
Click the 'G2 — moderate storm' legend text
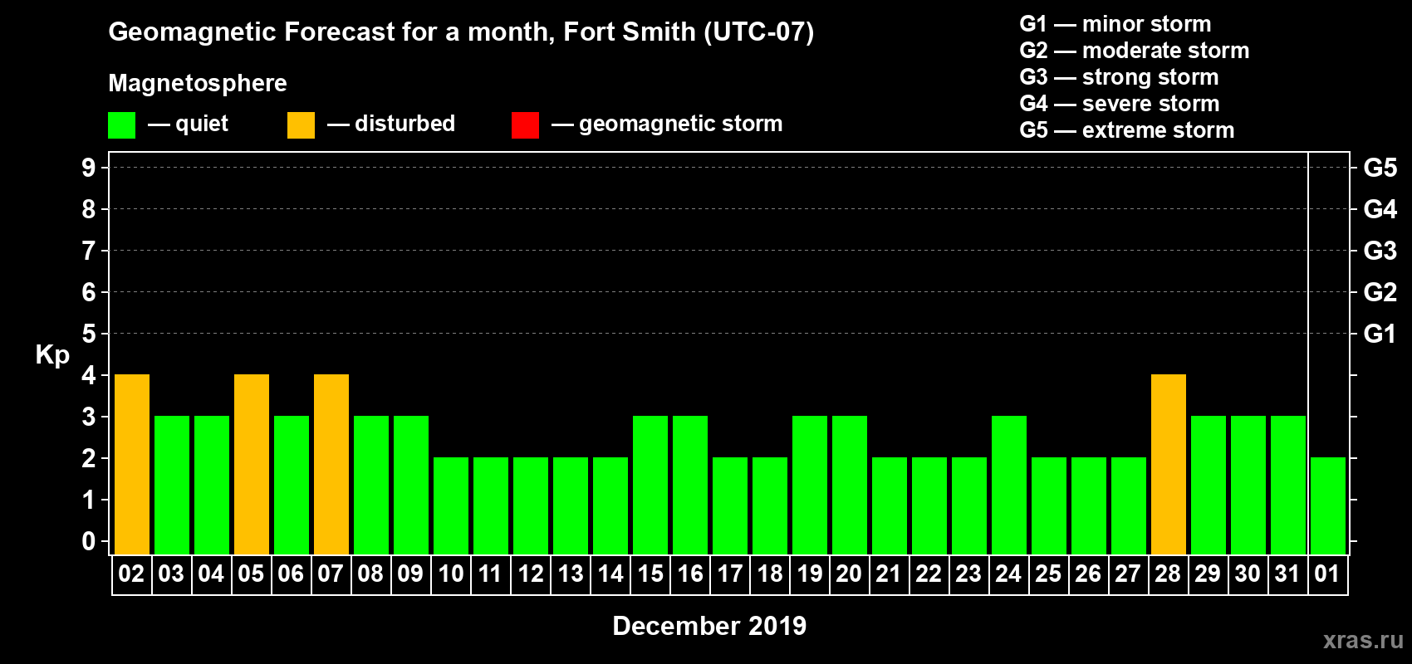pos(1135,51)
